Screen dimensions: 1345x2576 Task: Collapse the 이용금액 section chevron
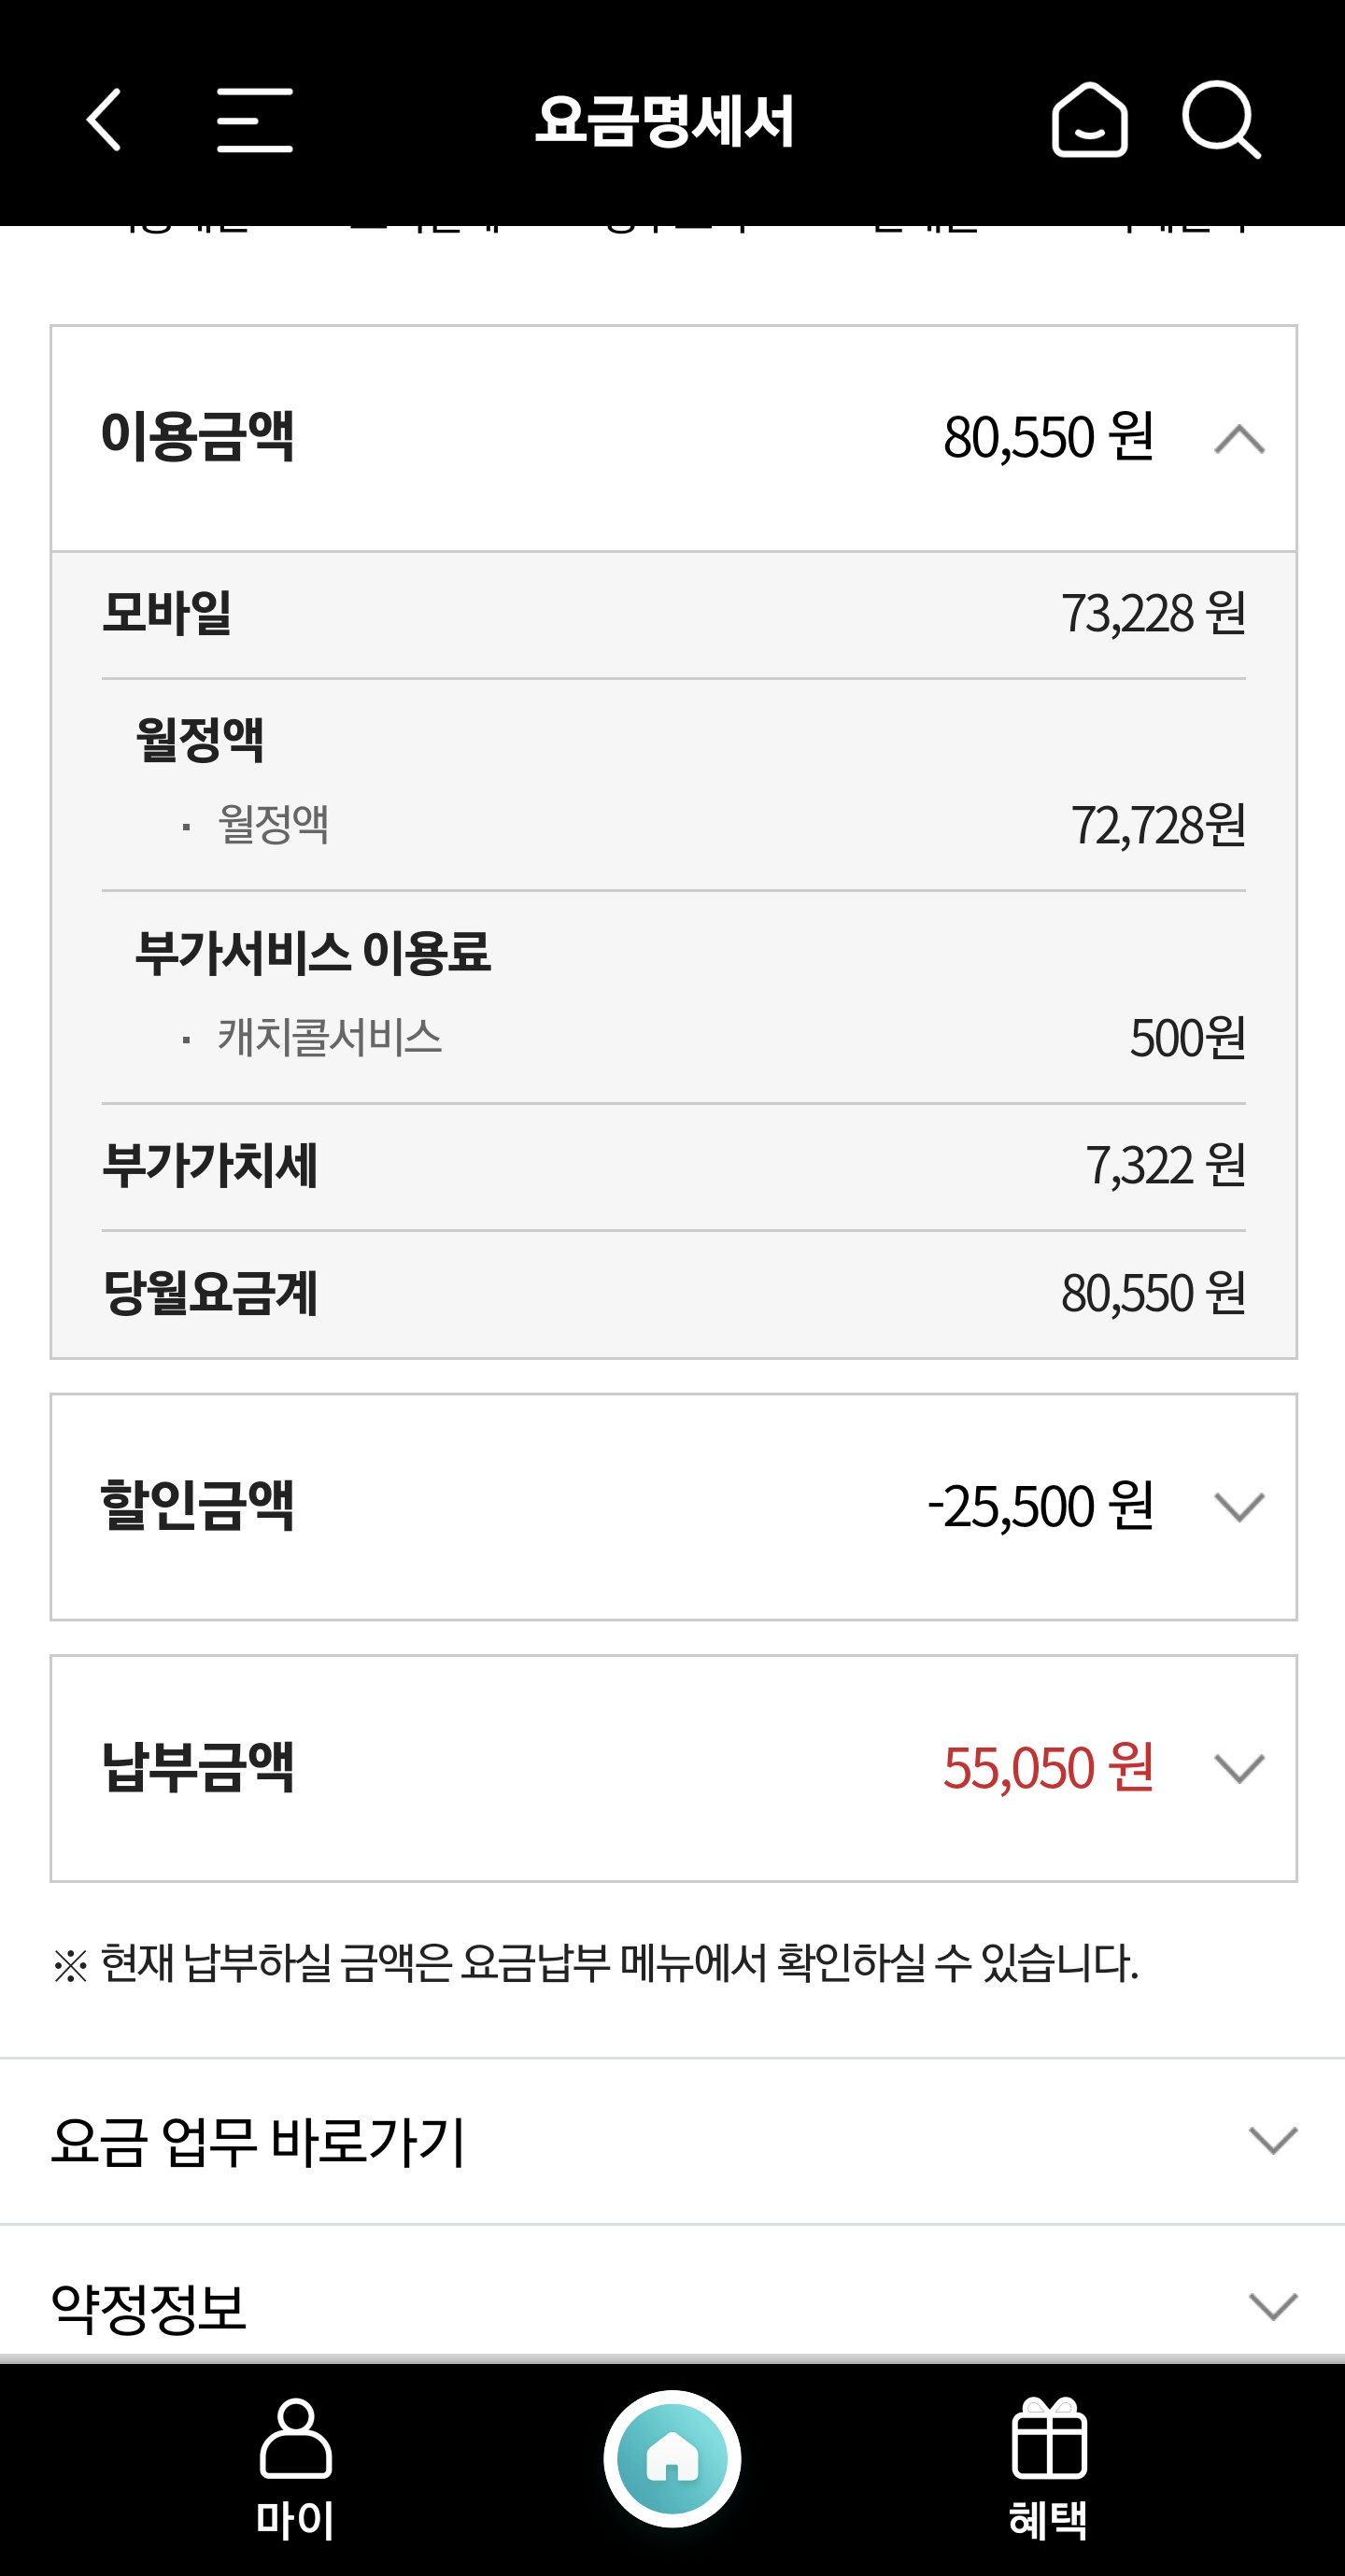point(1239,439)
